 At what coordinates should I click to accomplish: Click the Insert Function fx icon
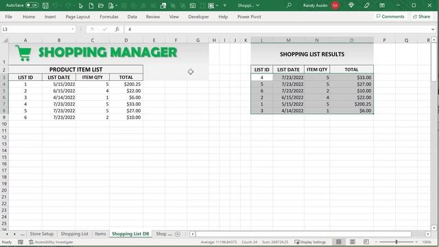coord(117,29)
